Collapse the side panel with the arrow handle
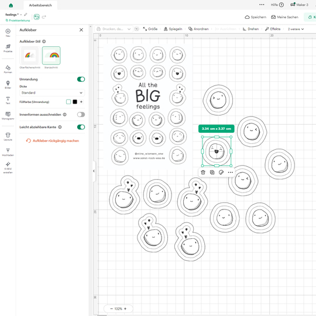The height and width of the screenshot is (316, 316). 94,171
